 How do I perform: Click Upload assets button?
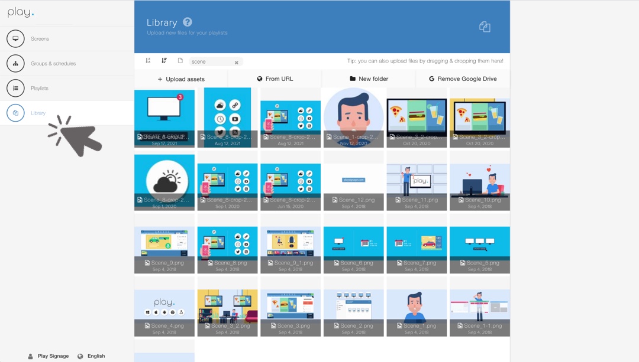(182, 79)
